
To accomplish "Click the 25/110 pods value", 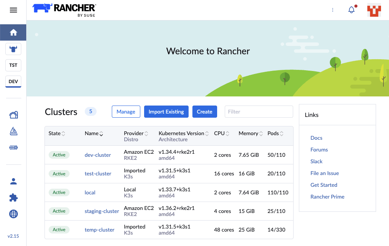I will (276, 211).
